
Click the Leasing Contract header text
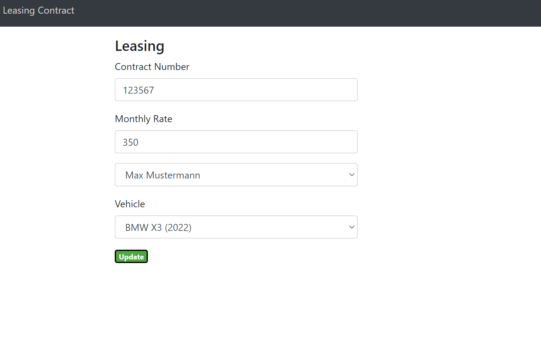[39, 10]
